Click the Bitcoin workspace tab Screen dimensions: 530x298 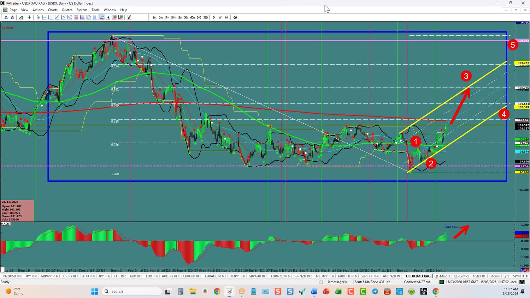pyautogui.click(x=494, y=276)
